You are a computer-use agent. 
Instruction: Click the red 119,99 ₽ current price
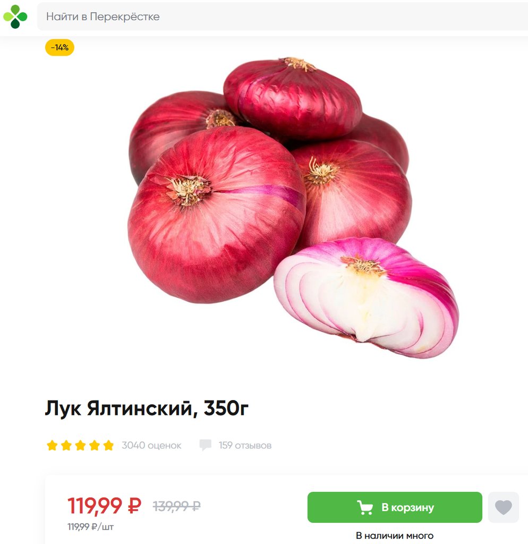(105, 506)
